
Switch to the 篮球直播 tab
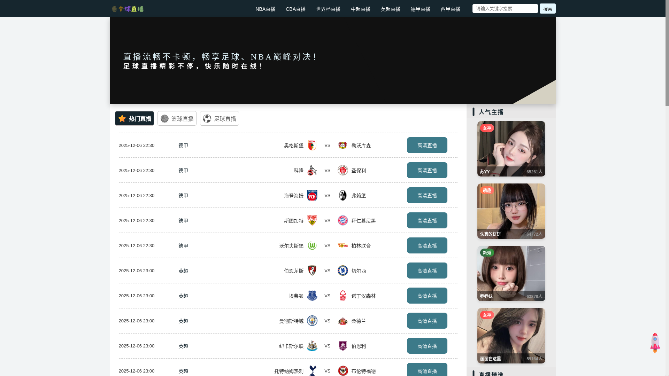point(177,118)
